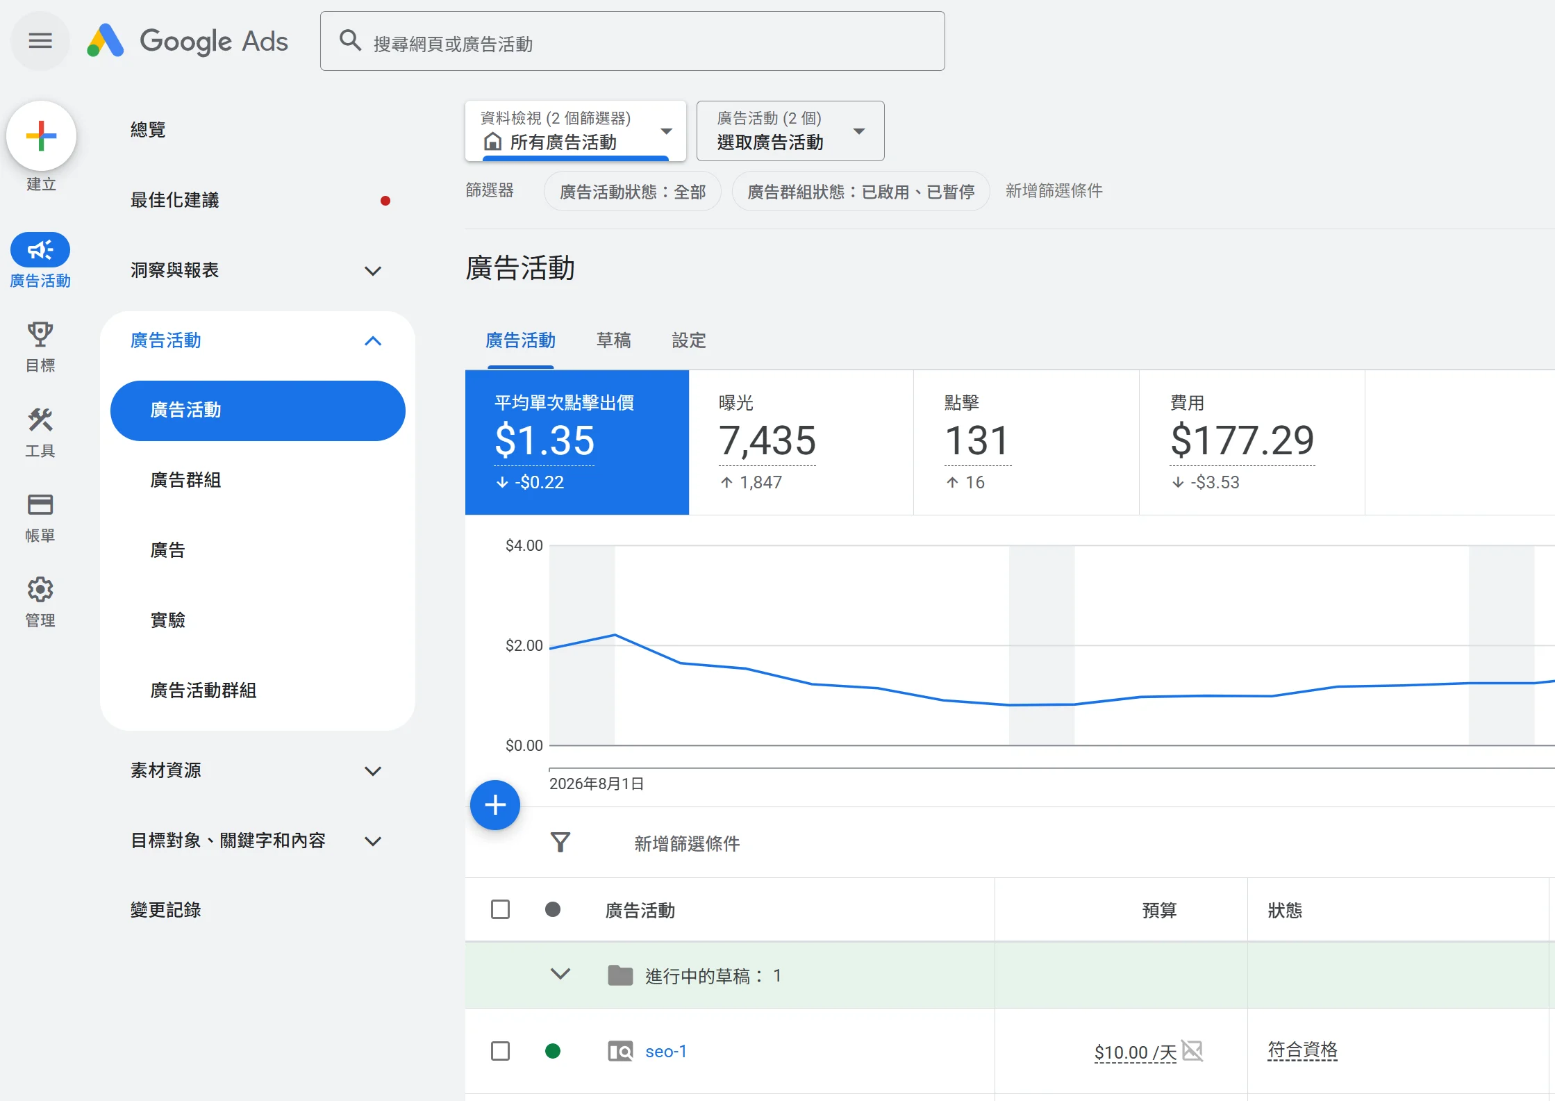Click the 廣告群組狀態 filter chip
This screenshot has width=1555, height=1101.
pos(861,191)
